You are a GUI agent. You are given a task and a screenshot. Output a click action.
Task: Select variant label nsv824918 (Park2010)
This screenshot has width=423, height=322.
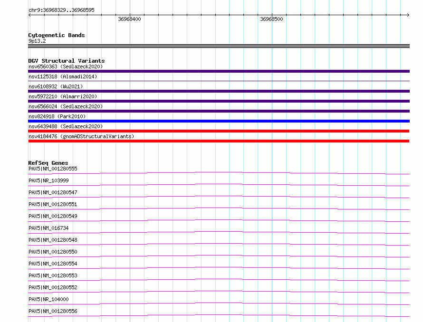point(57,116)
